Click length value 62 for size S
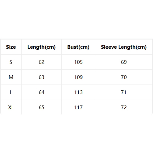Screen dimensions: 153x153 (41, 62)
